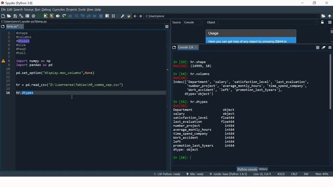The image size is (333, 187).
Task: Open the Edit menu
Action: [x=9, y=9]
